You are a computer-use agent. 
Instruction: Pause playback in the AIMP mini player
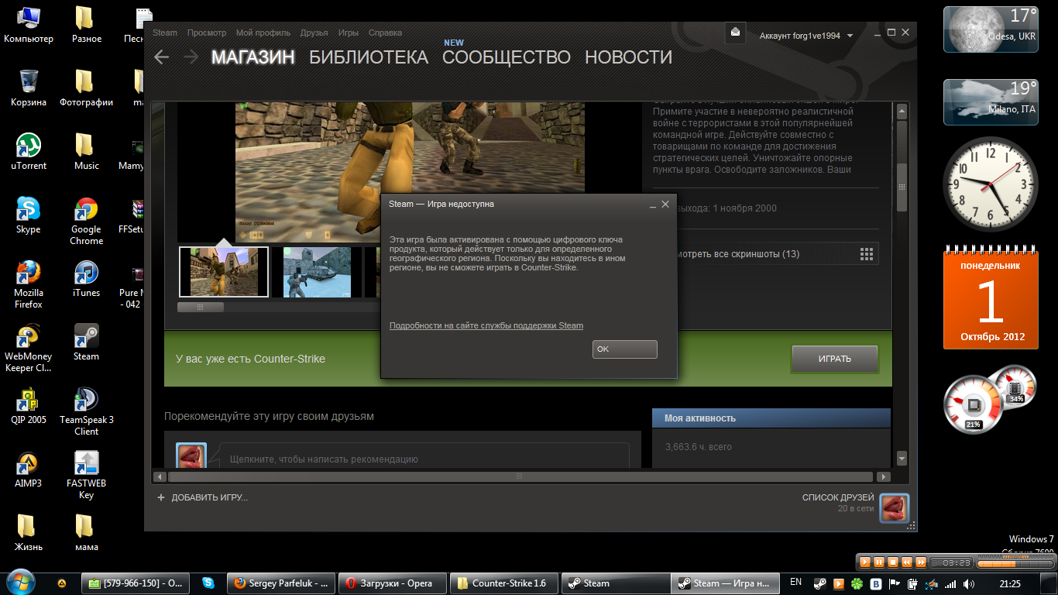[x=879, y=562]
